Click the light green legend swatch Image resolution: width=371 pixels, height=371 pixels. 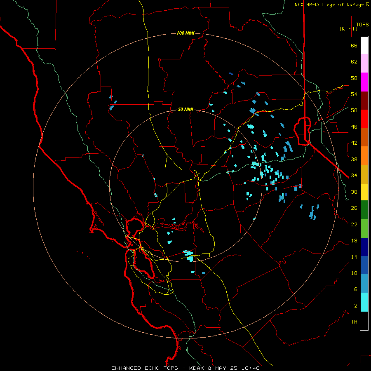[x=364, y=228]
